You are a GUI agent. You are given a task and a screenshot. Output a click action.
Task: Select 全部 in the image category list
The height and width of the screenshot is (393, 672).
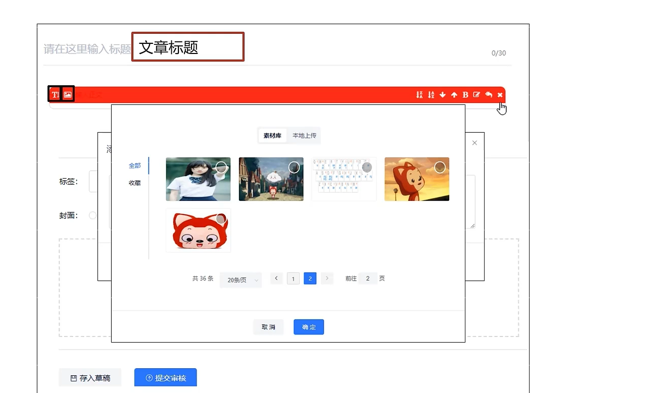tap(135, 165)
